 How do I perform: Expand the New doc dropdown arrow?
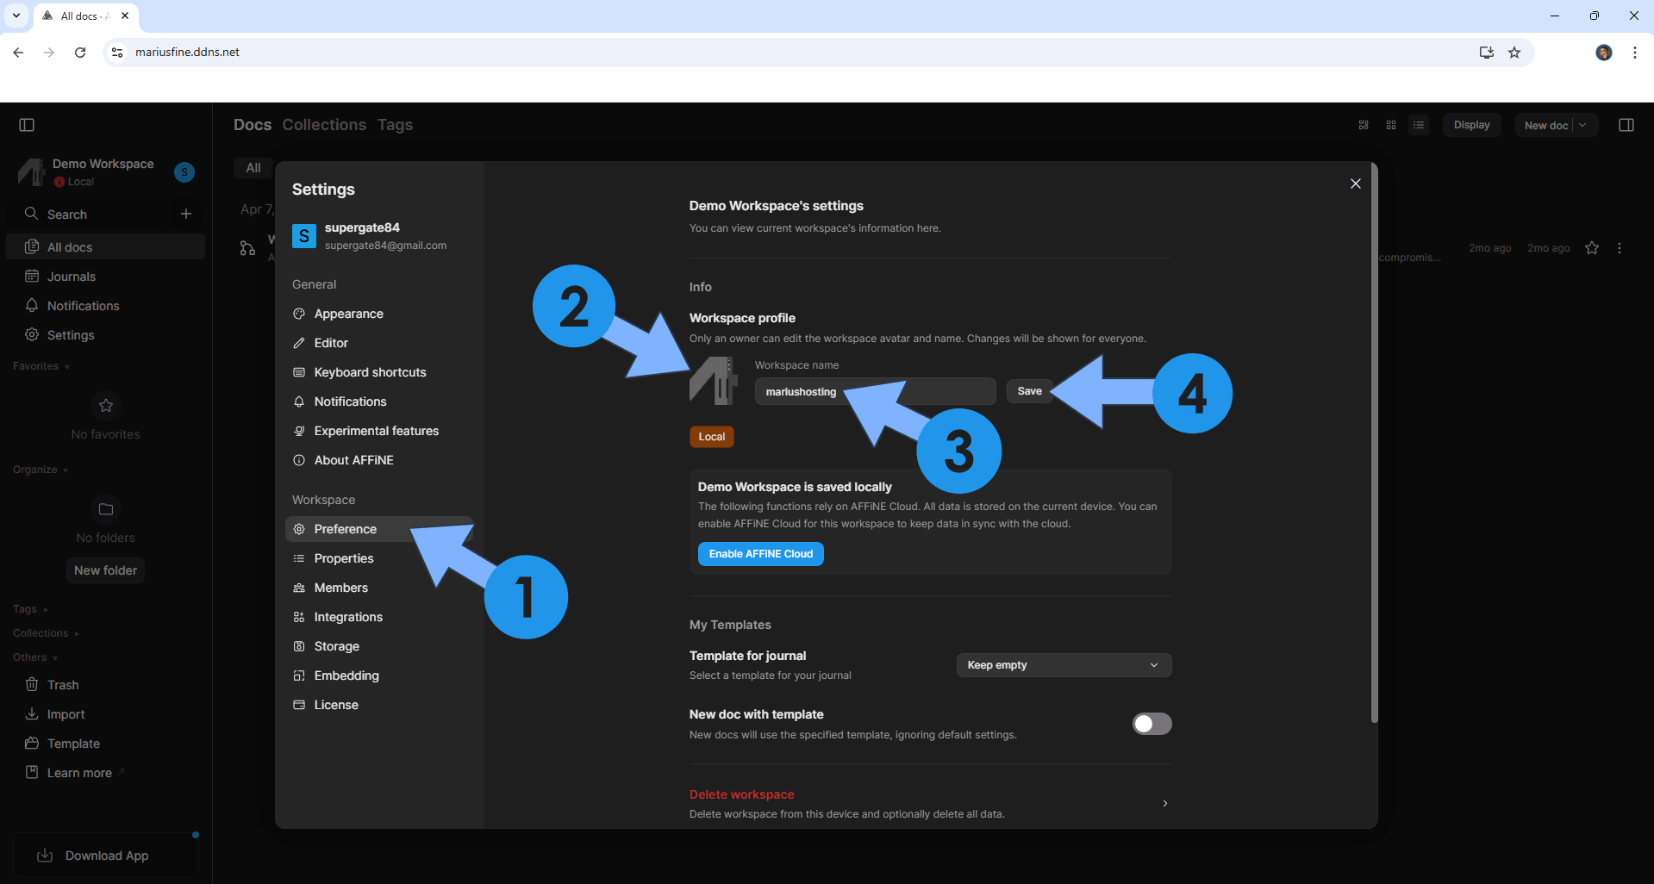point(1583,125)
